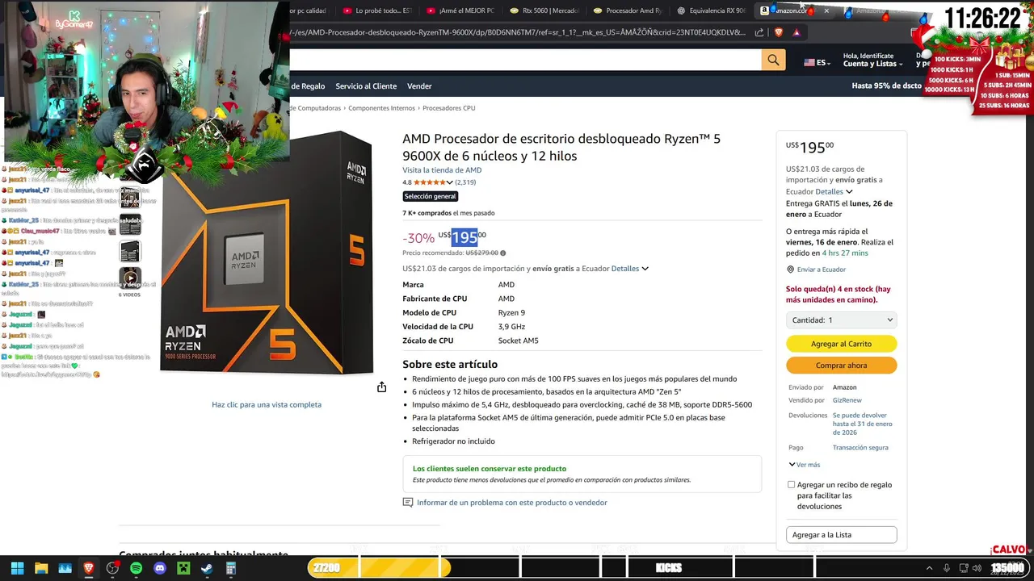Click 'Haz clic para una vista completa'
This screenshot has width=1034, height=581.
point(267,405)
